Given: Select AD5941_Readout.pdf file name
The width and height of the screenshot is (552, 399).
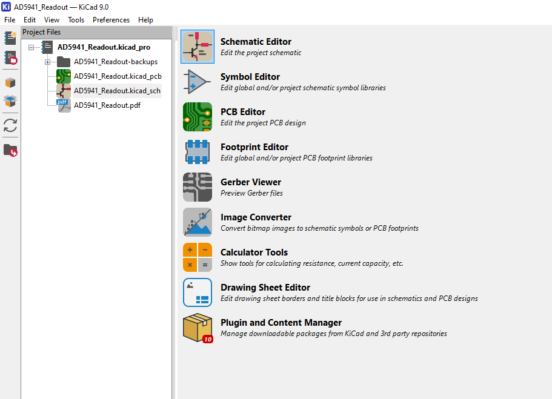Looking at the screenshot, I should pos(107,105).
